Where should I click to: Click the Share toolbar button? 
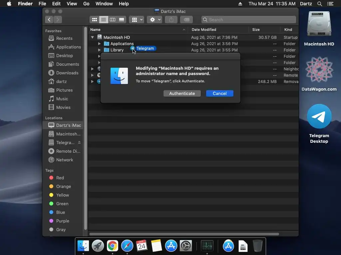coord(171,20)
